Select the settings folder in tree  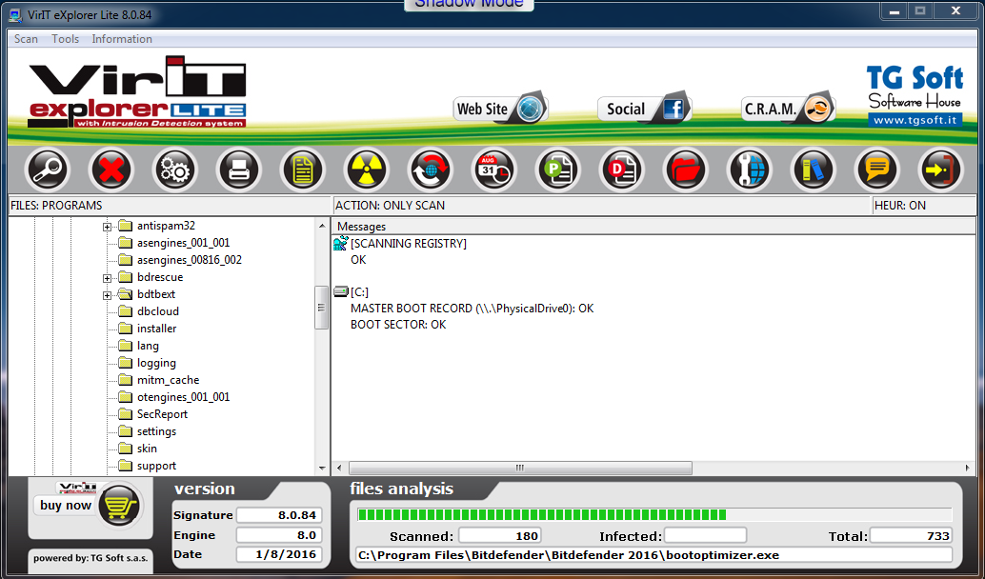pyautogui.click(x=156, y=431)
